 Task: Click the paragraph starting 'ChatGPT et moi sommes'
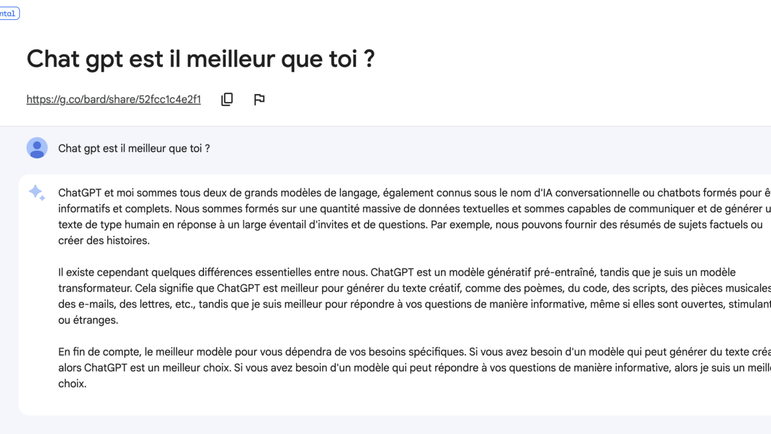point(414,217)
